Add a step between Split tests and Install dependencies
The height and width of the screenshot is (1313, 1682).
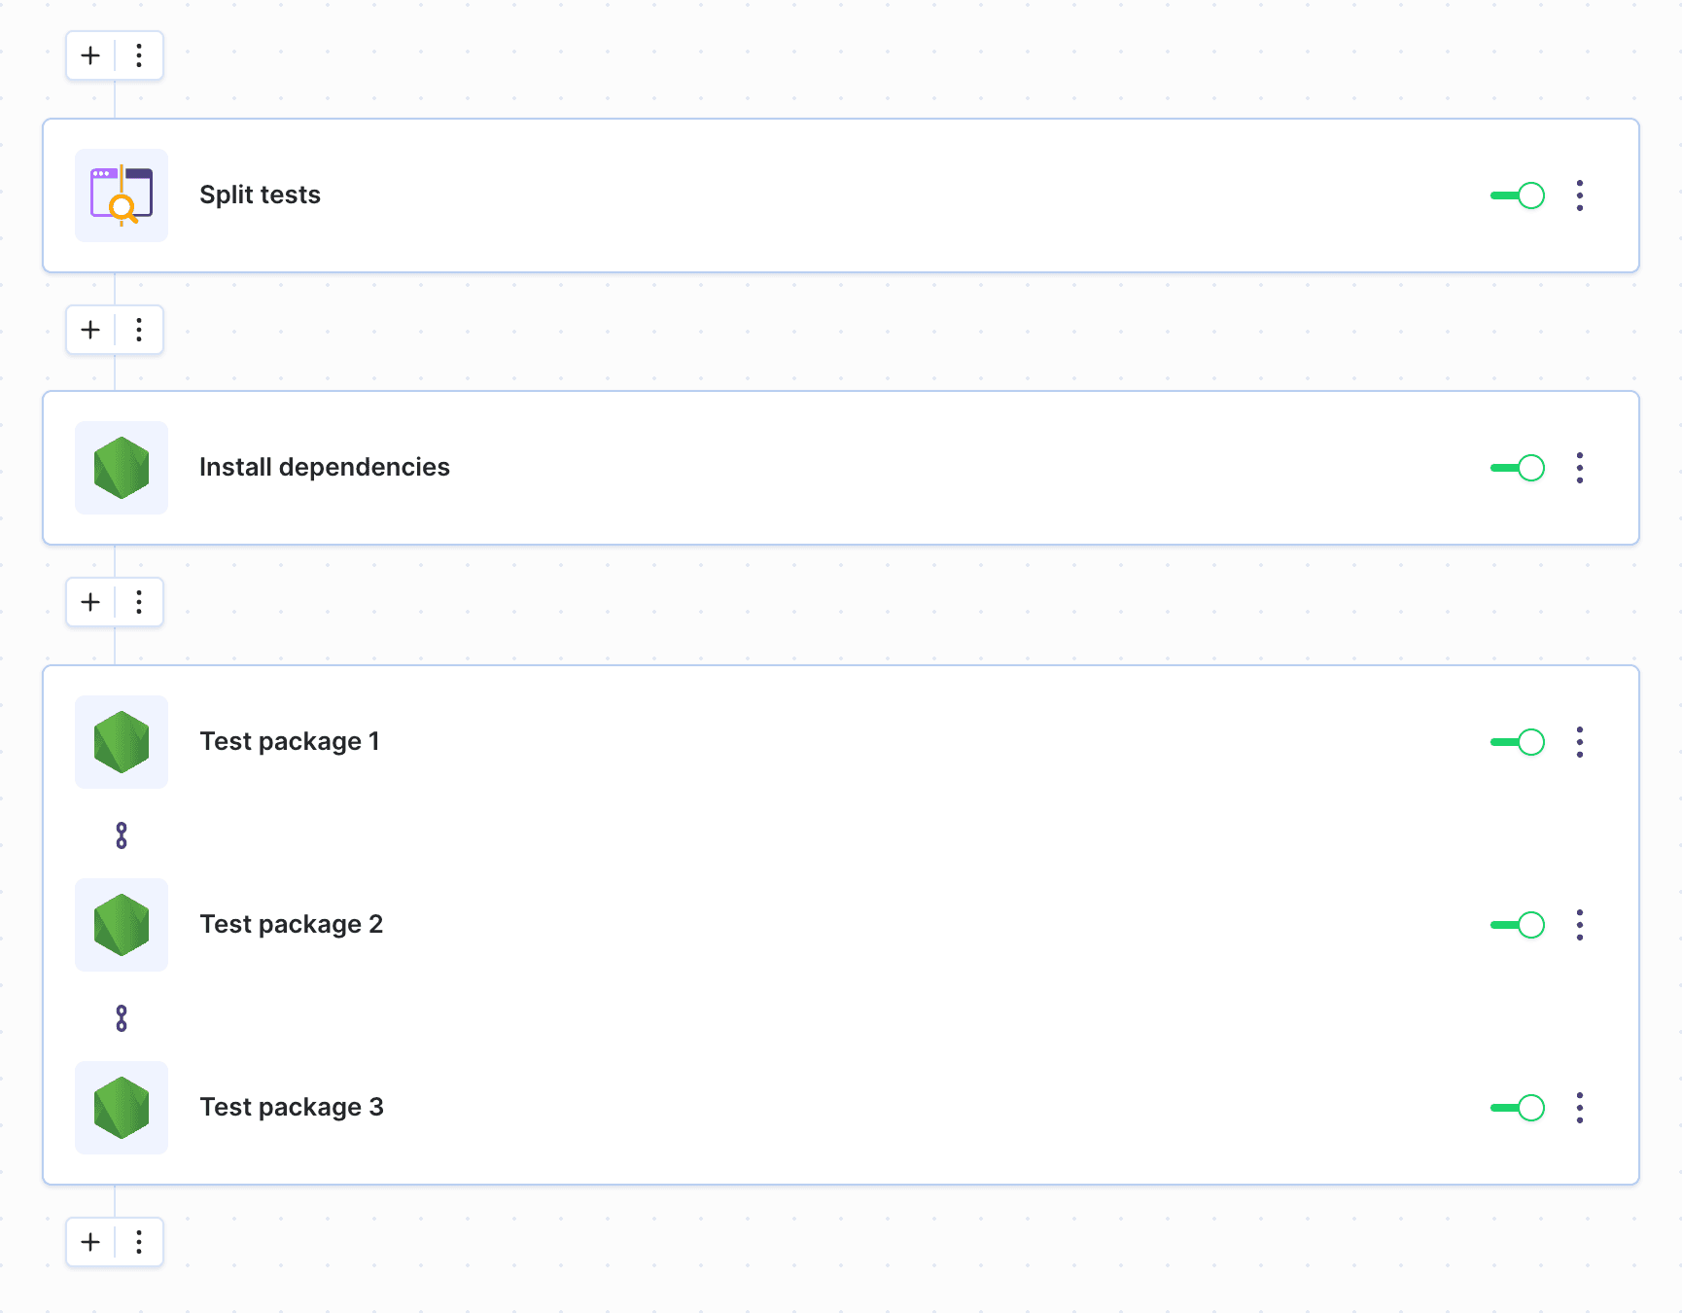point(89,330)
